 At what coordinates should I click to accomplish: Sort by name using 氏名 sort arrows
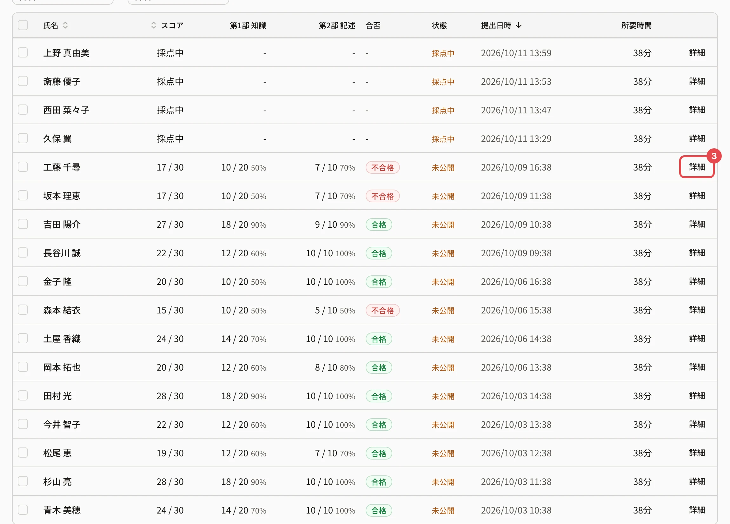tap(65, 25)
